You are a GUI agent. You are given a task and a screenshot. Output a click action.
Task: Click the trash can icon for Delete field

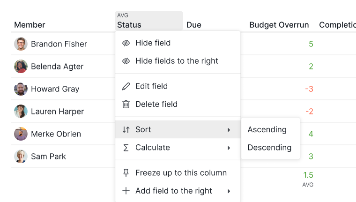(126, 105)
